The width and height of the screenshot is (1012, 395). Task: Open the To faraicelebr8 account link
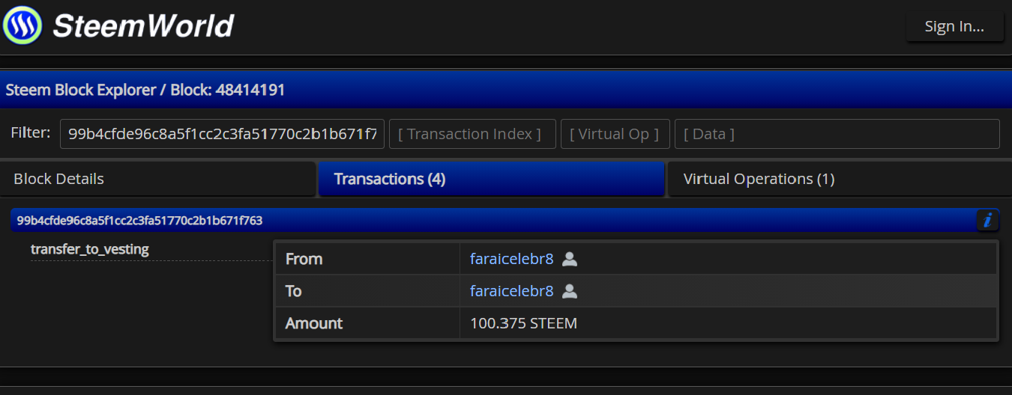(511, 291)
